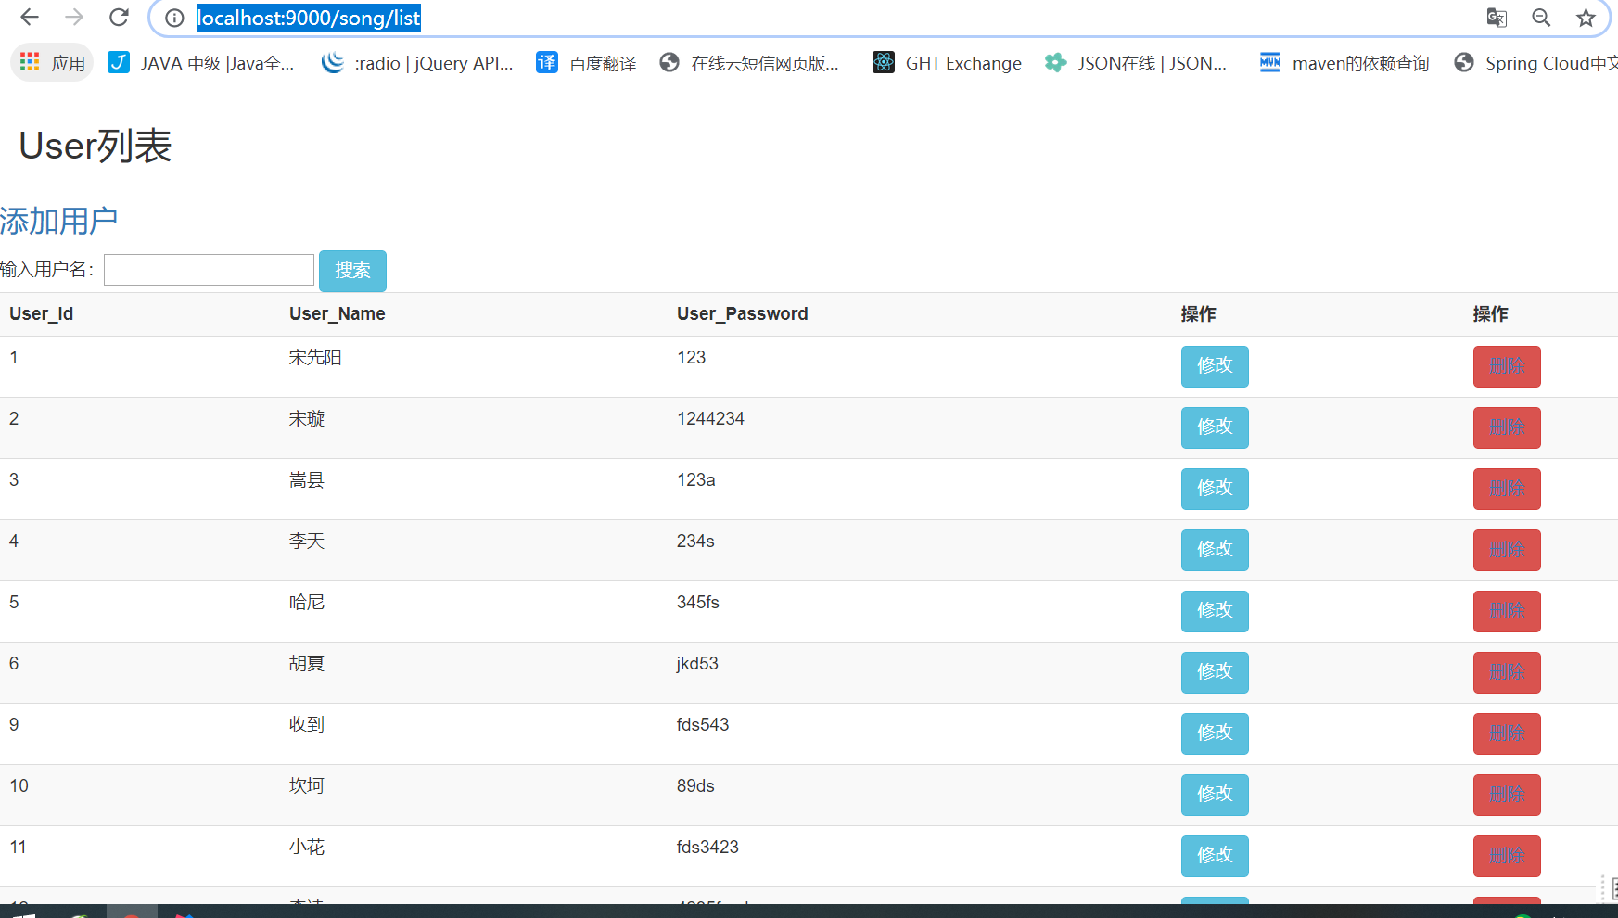
Task: Click 修改 for user 收到
Action: click(1215, 733)
